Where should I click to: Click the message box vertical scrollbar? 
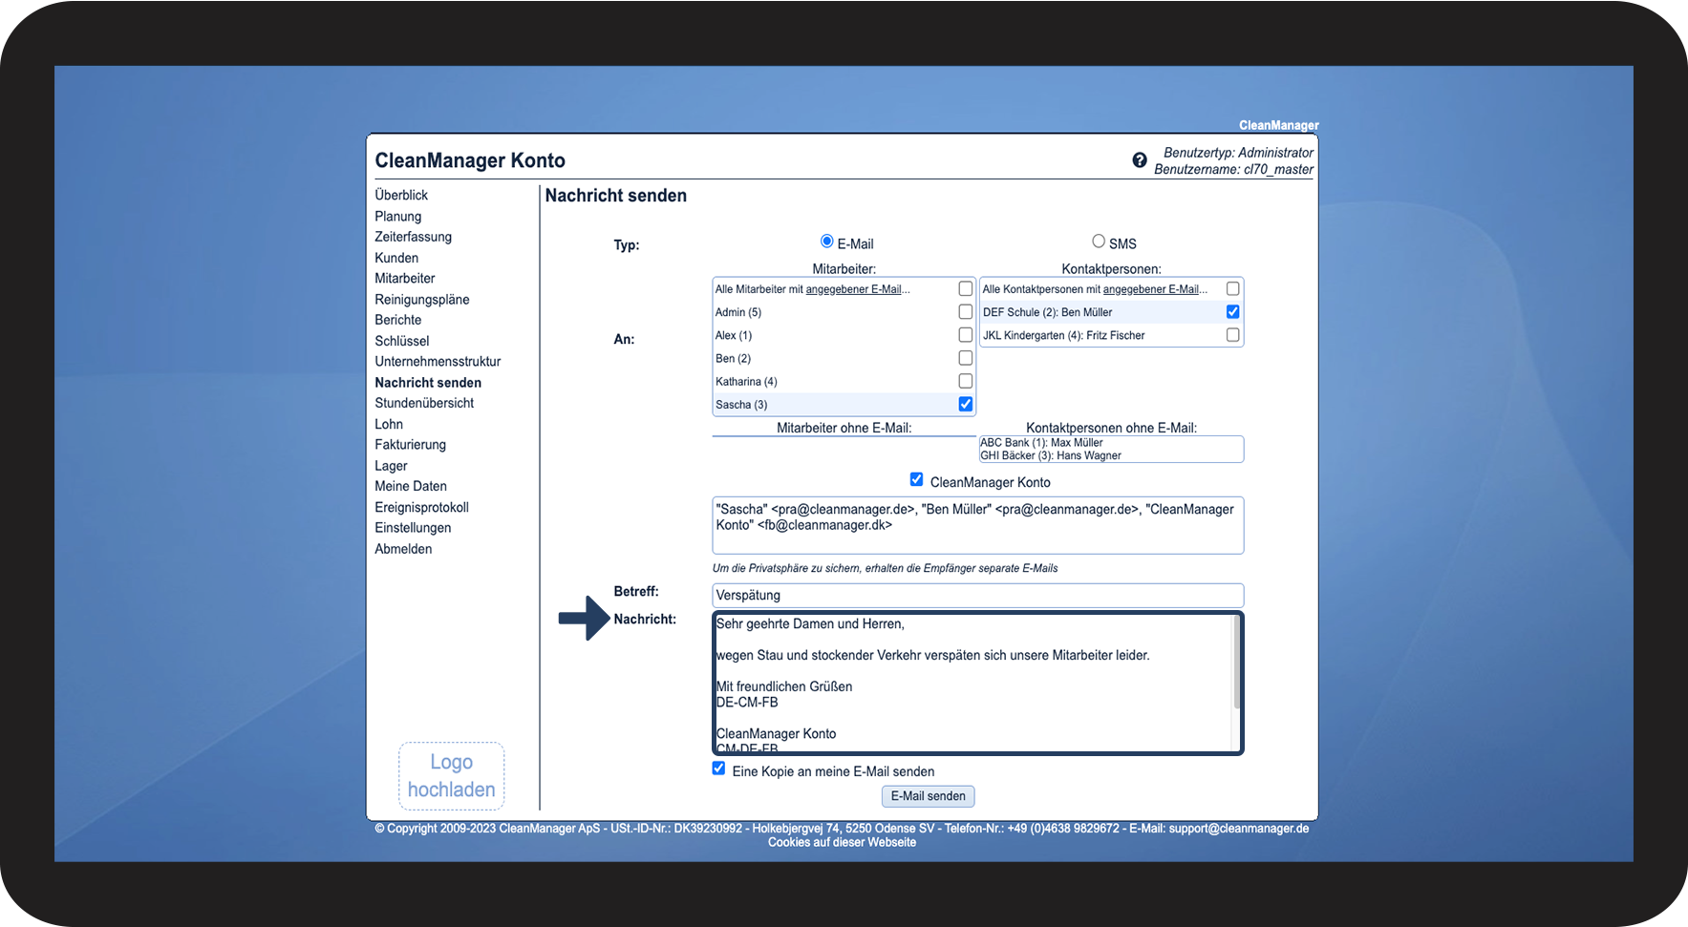[x=1237, y=661]
